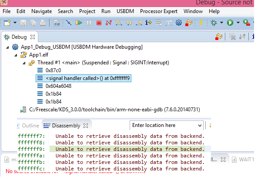Close the editor tab before WAIT1

click(223, 160)
